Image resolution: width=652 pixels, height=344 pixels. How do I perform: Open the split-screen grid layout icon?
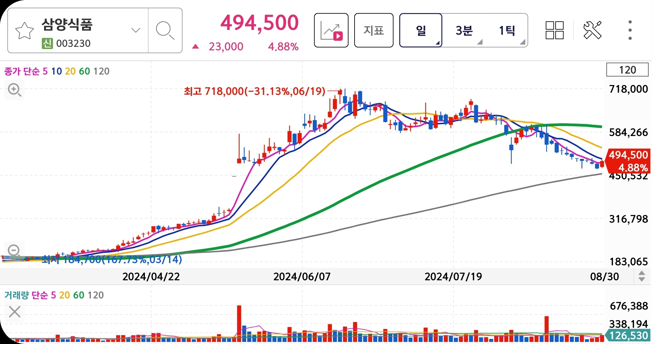[555, 30]
